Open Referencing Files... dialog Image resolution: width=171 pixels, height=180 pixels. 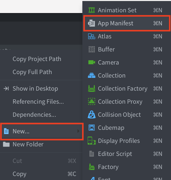[38, 102]
